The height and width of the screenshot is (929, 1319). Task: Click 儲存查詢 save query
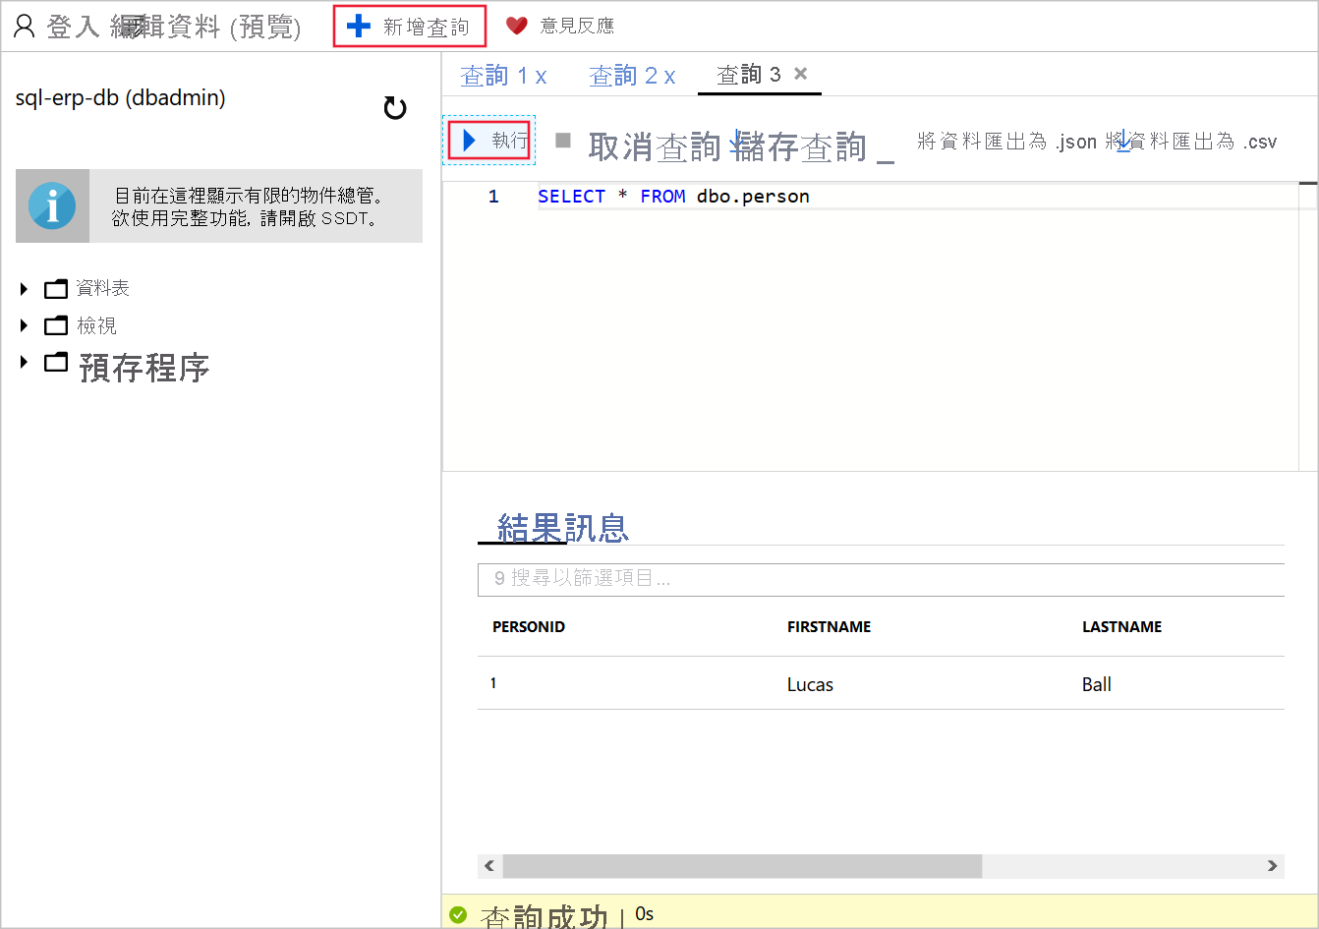tap(800, 146)
